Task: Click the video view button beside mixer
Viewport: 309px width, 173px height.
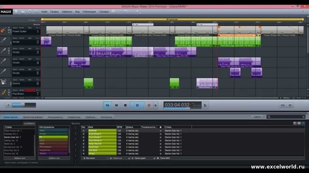Action: pos(290,105)
